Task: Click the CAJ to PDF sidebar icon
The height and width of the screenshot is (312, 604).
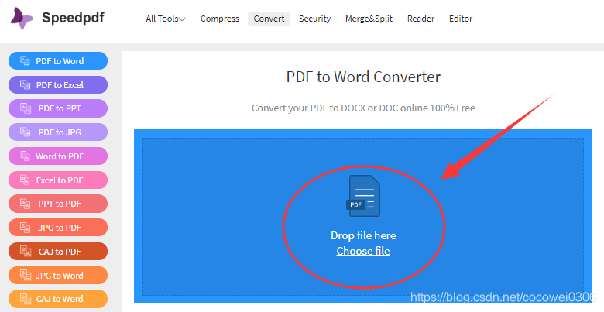Action: [26, 251]
